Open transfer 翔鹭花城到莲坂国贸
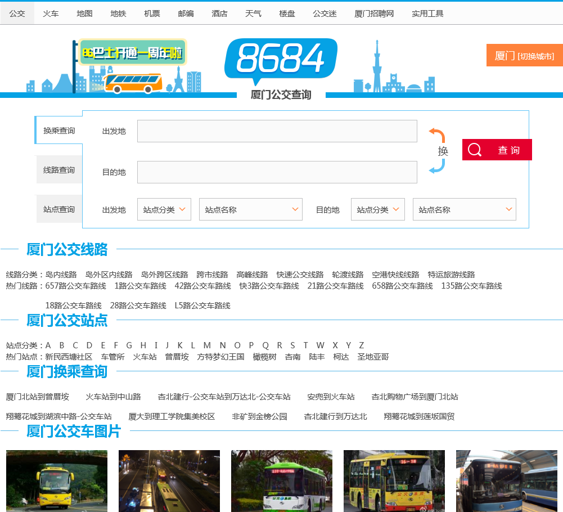The width and height of the screenshot is (563, 512). point(419,416)
